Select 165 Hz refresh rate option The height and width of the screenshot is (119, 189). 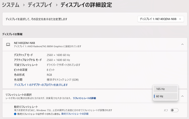click(x=165, y=89)
